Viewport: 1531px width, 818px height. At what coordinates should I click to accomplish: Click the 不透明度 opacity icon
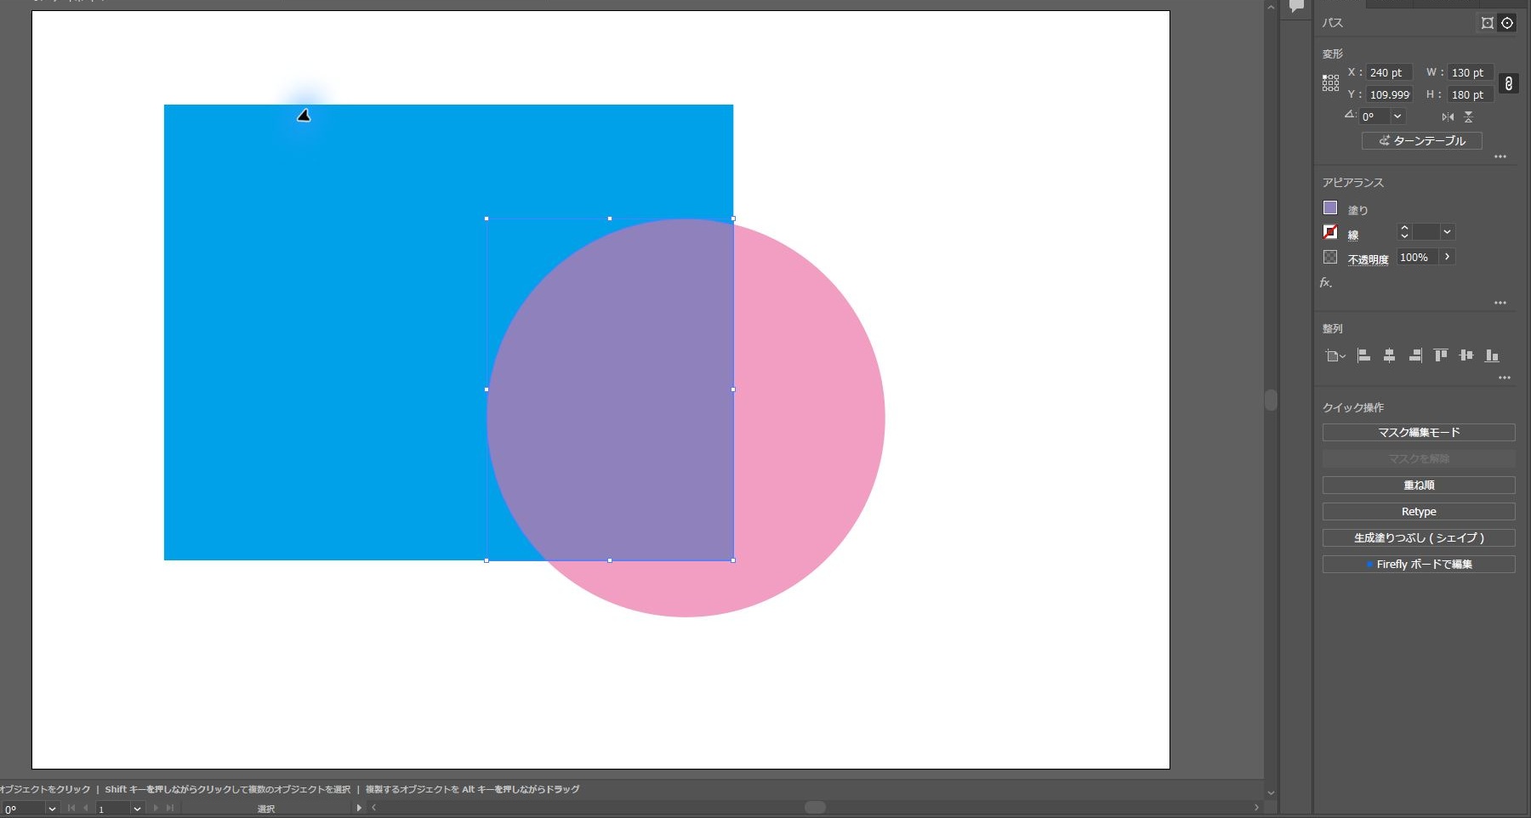1330,257
